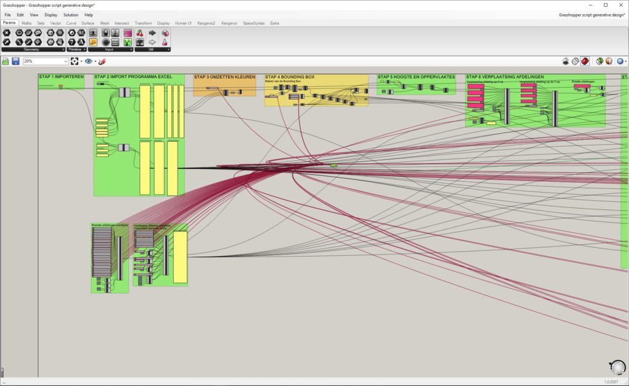Select the STAP 4 BOUNDING BOX group title
Viewport: 629px width, 386px height.
(x=290, y=77)
